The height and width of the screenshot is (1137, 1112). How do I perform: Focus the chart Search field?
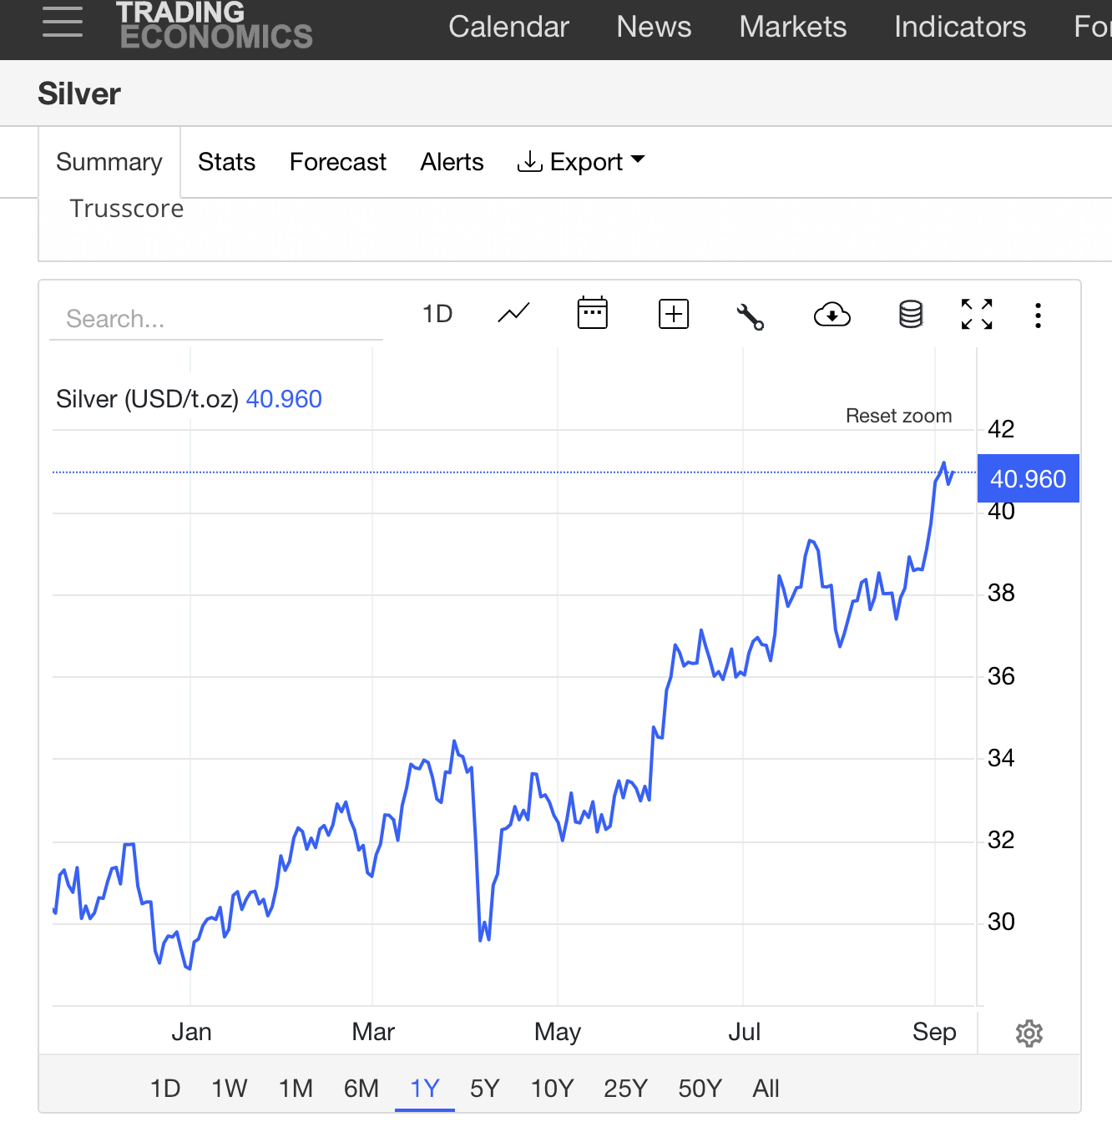point(216,319)
